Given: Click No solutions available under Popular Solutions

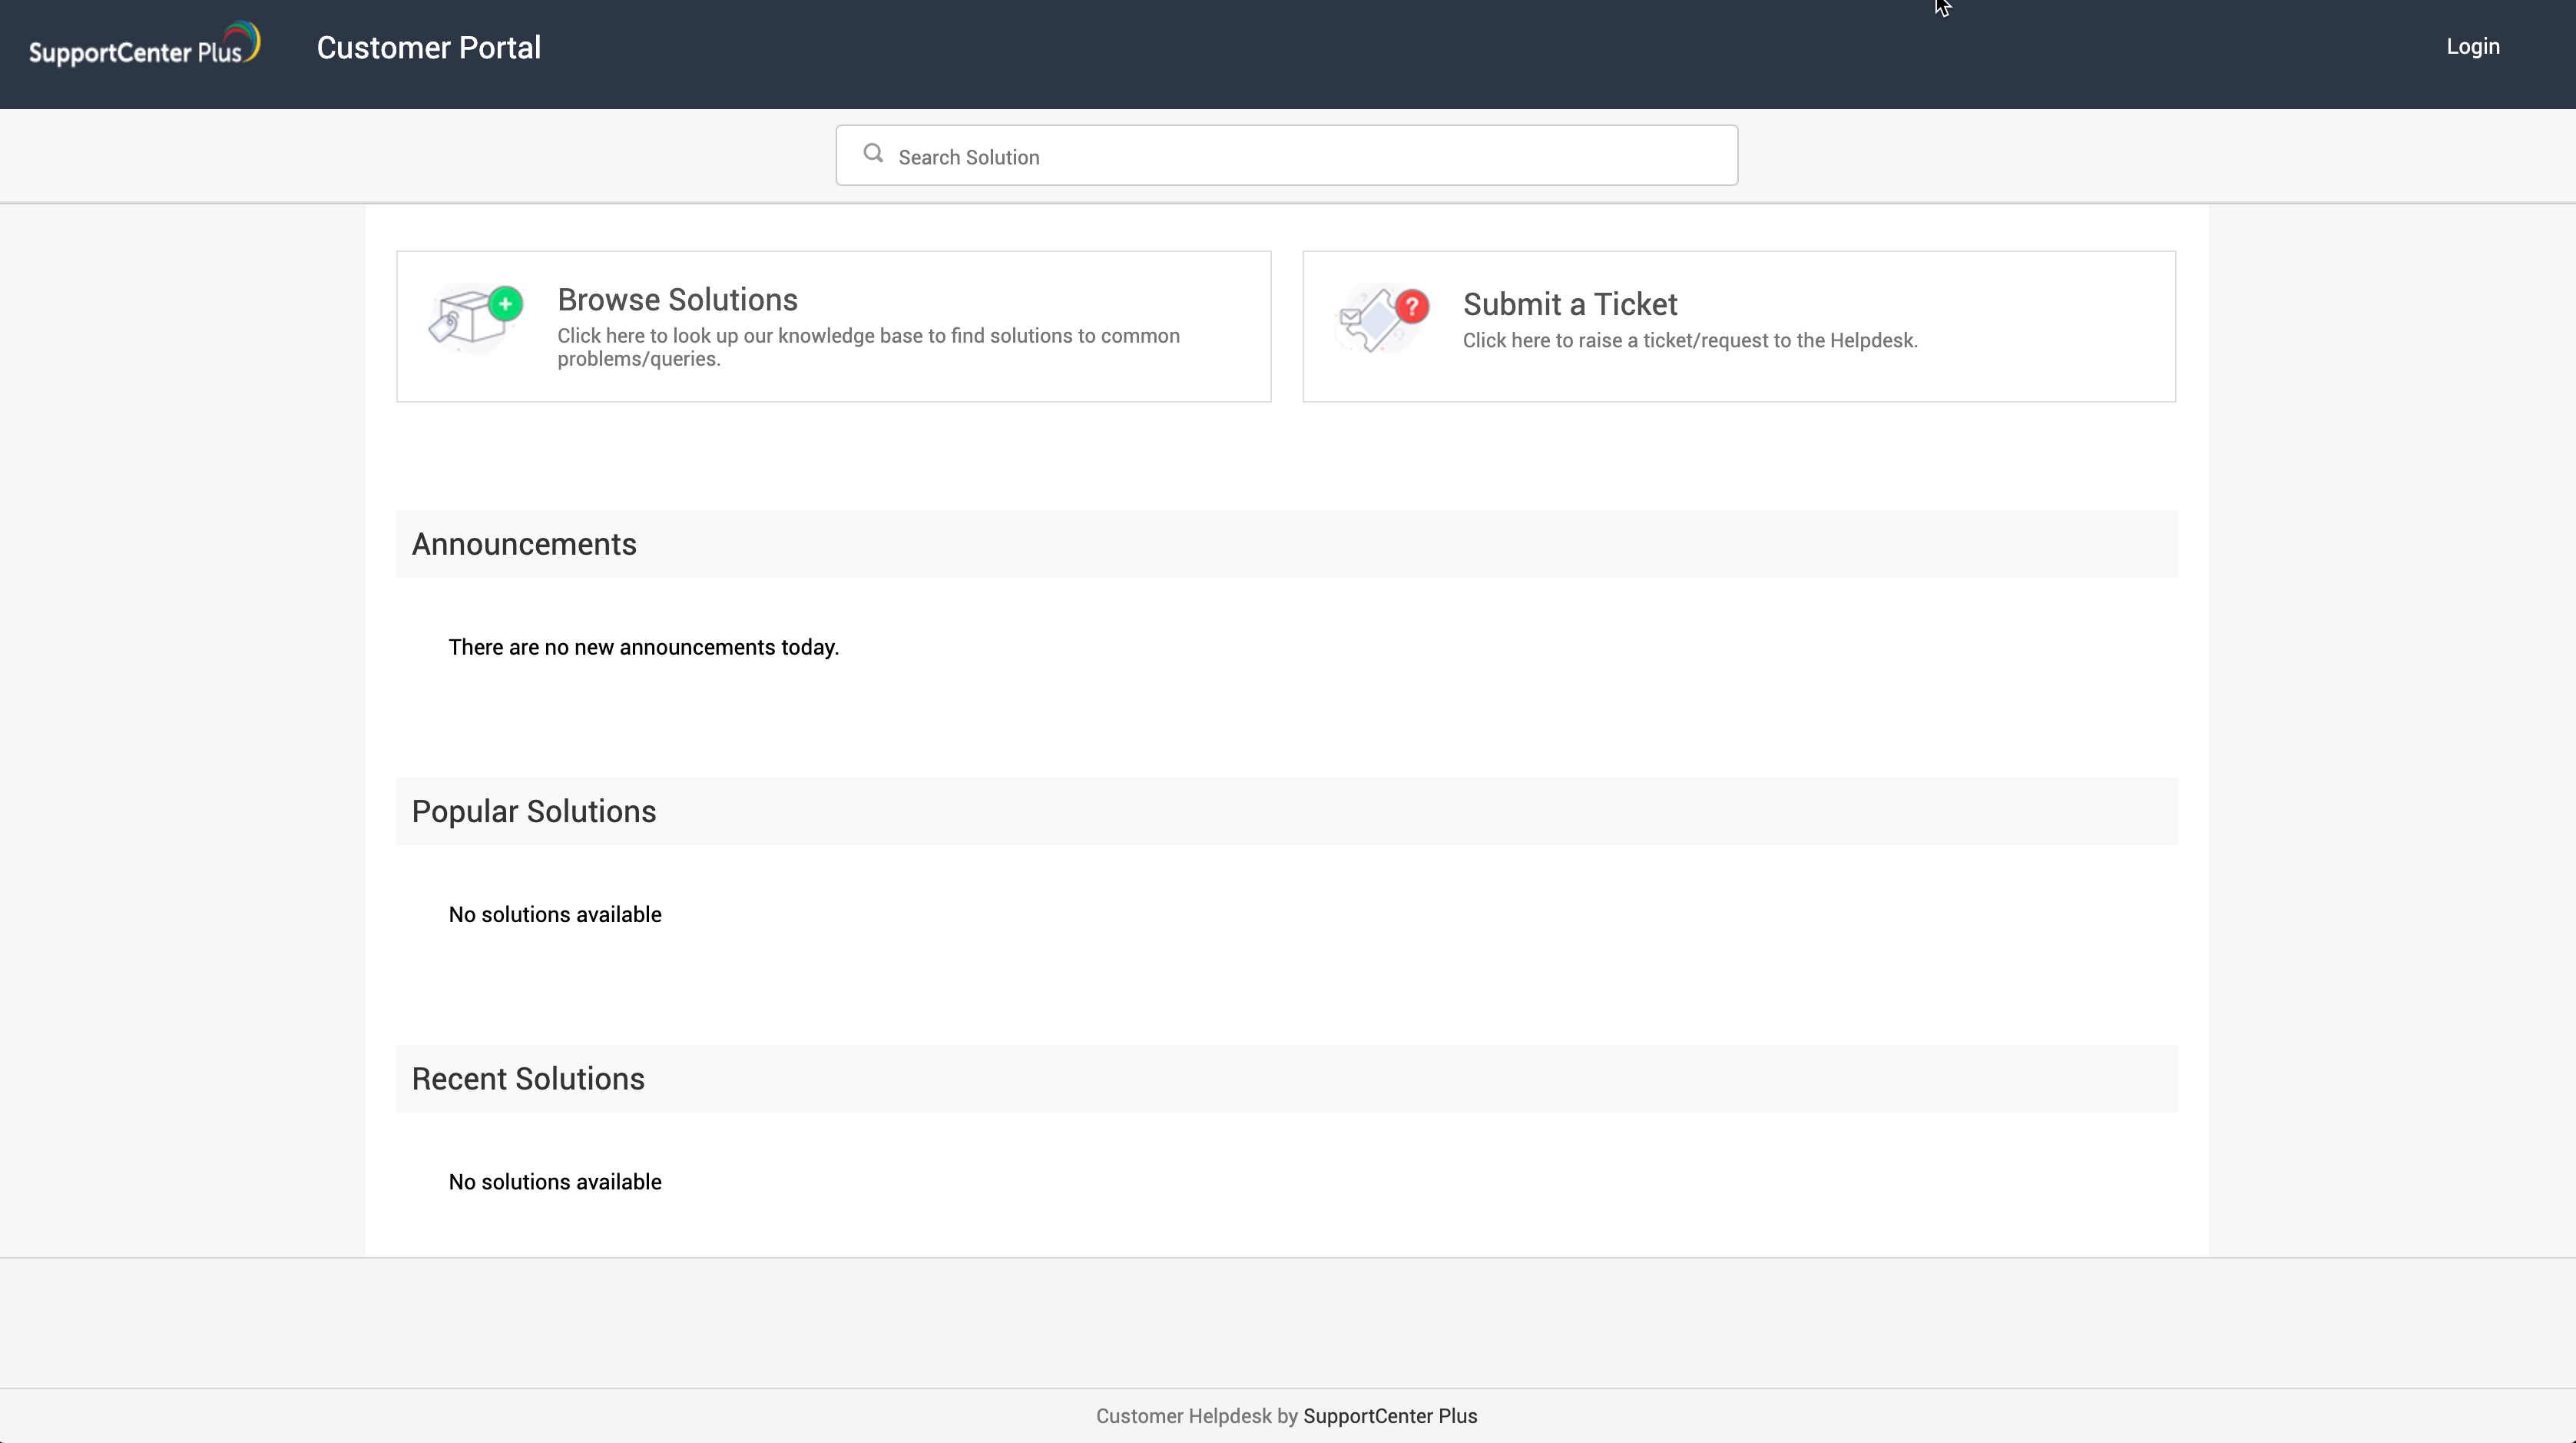Looking at the screenshot, I should click(554, 914).
